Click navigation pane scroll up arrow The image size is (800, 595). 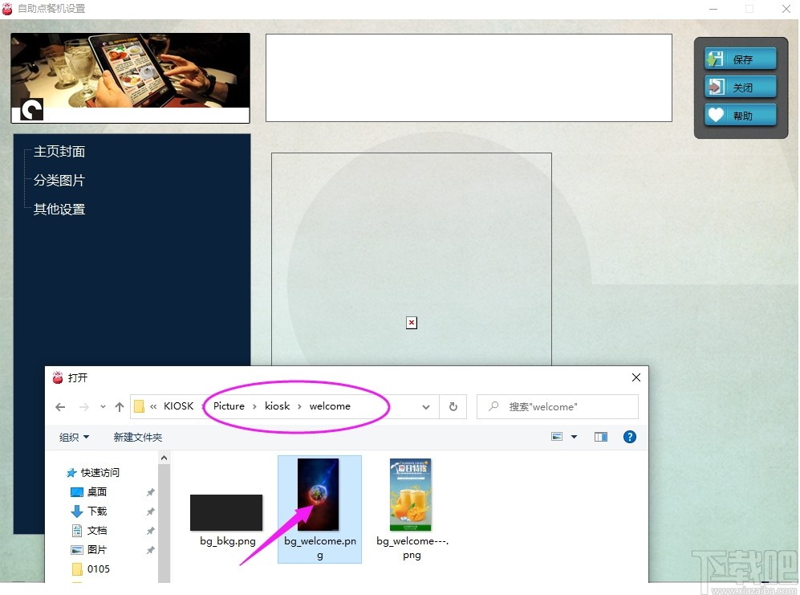tap(164, 458)
